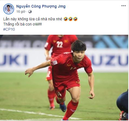Click the middle laughing emoji
This screenshot has width=129, height=121.
[71, 19]
